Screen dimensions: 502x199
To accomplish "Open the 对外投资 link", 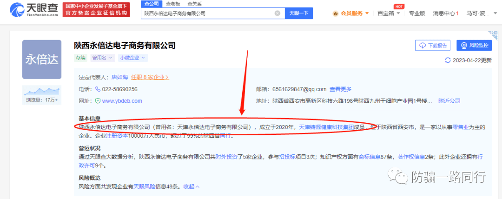I will coord(226,157).
